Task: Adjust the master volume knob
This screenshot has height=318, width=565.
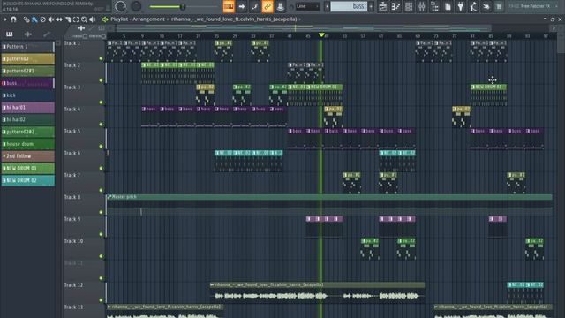Action: click(x=120, y=6)
